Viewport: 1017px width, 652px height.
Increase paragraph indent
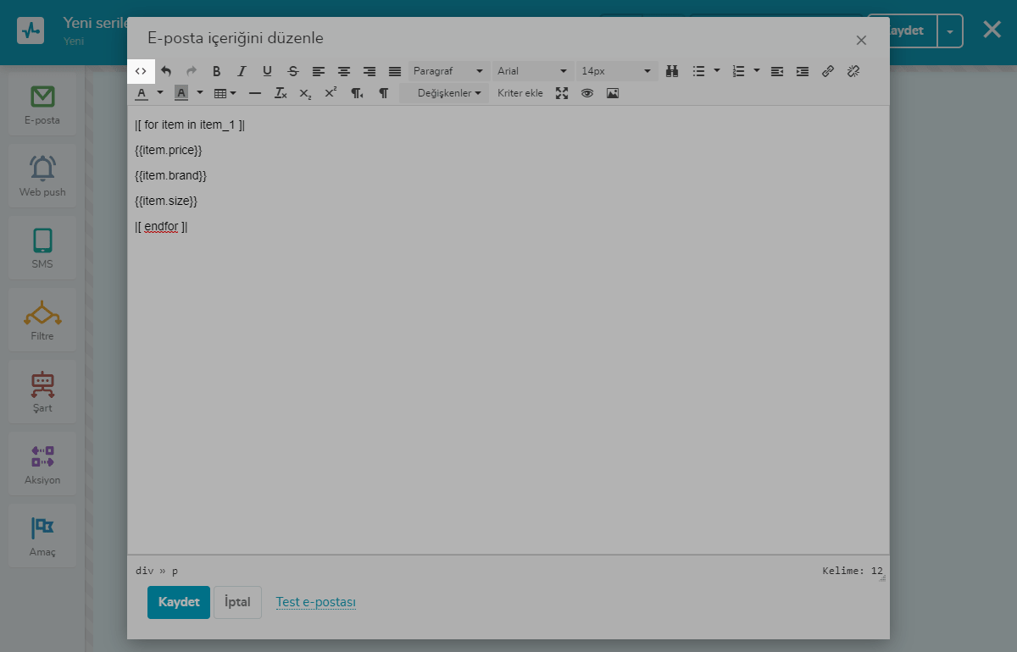pos(803,71)
